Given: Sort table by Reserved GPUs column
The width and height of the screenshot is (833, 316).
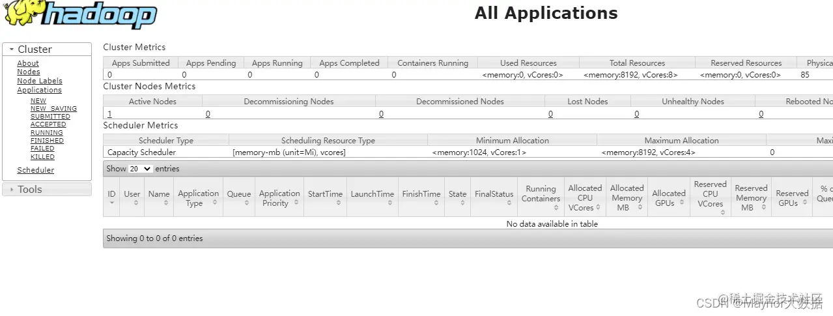Looking at the screenshot, I should pyautogui.click(x=792, y=197).
